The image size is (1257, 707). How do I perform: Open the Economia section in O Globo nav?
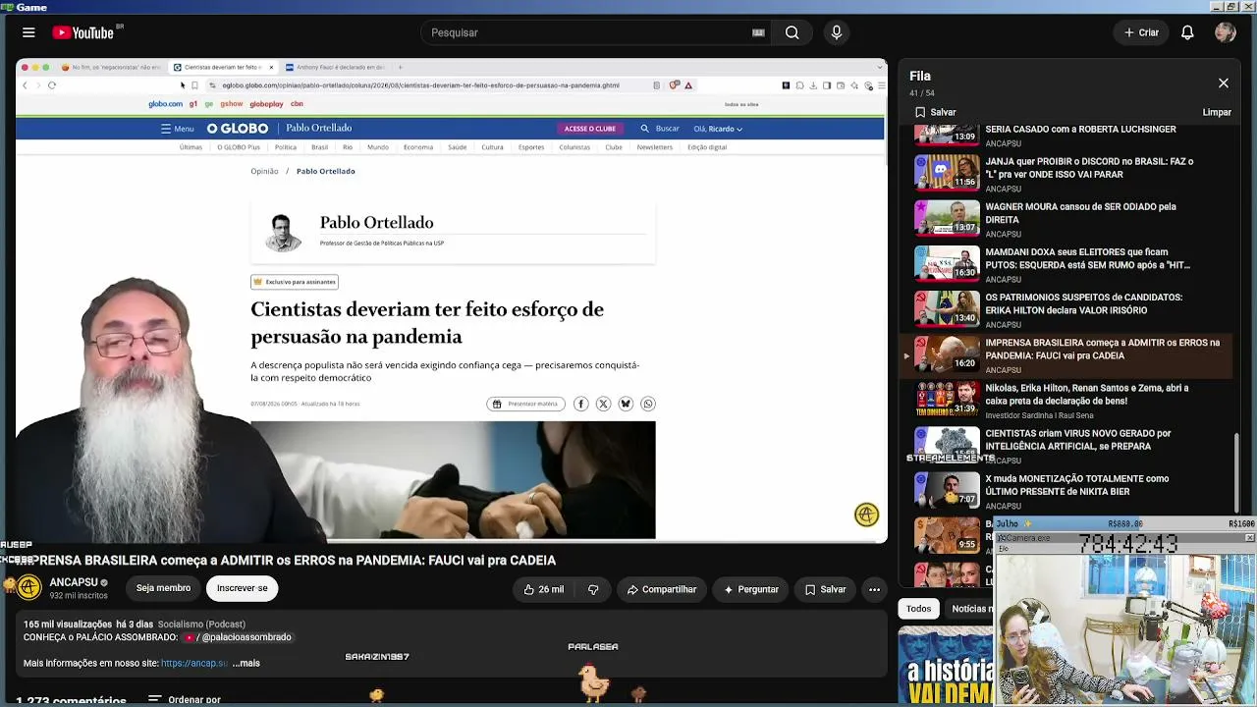pos(418,147)
